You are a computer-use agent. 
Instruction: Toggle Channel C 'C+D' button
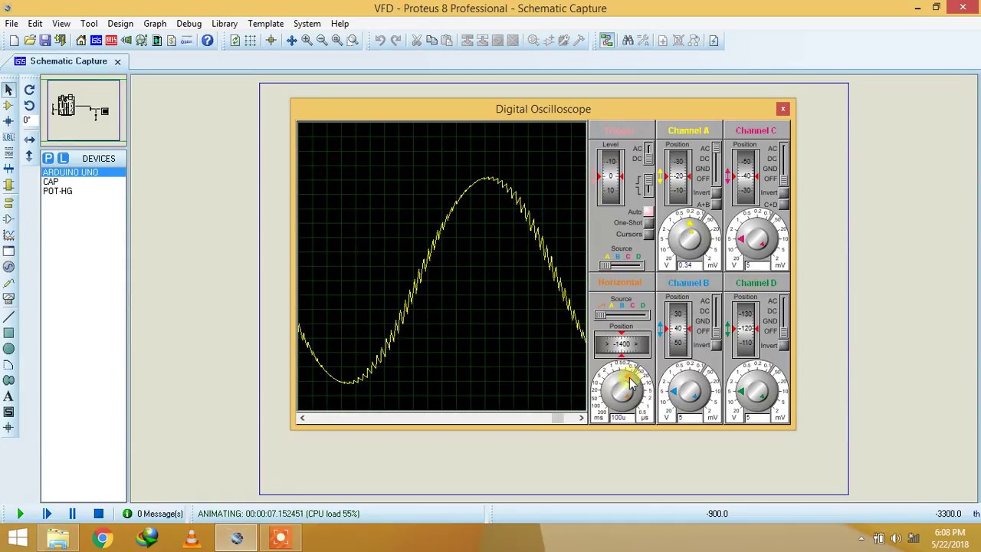tap(783, 205)
